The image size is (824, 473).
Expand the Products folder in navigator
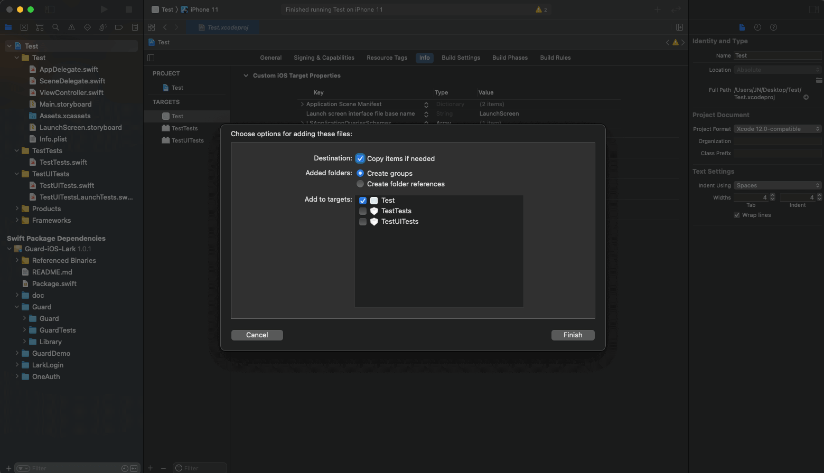click(x=17, y=209)
